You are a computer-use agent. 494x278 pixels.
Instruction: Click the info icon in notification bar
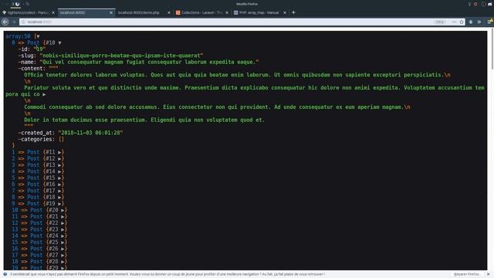tap(5, 274)
